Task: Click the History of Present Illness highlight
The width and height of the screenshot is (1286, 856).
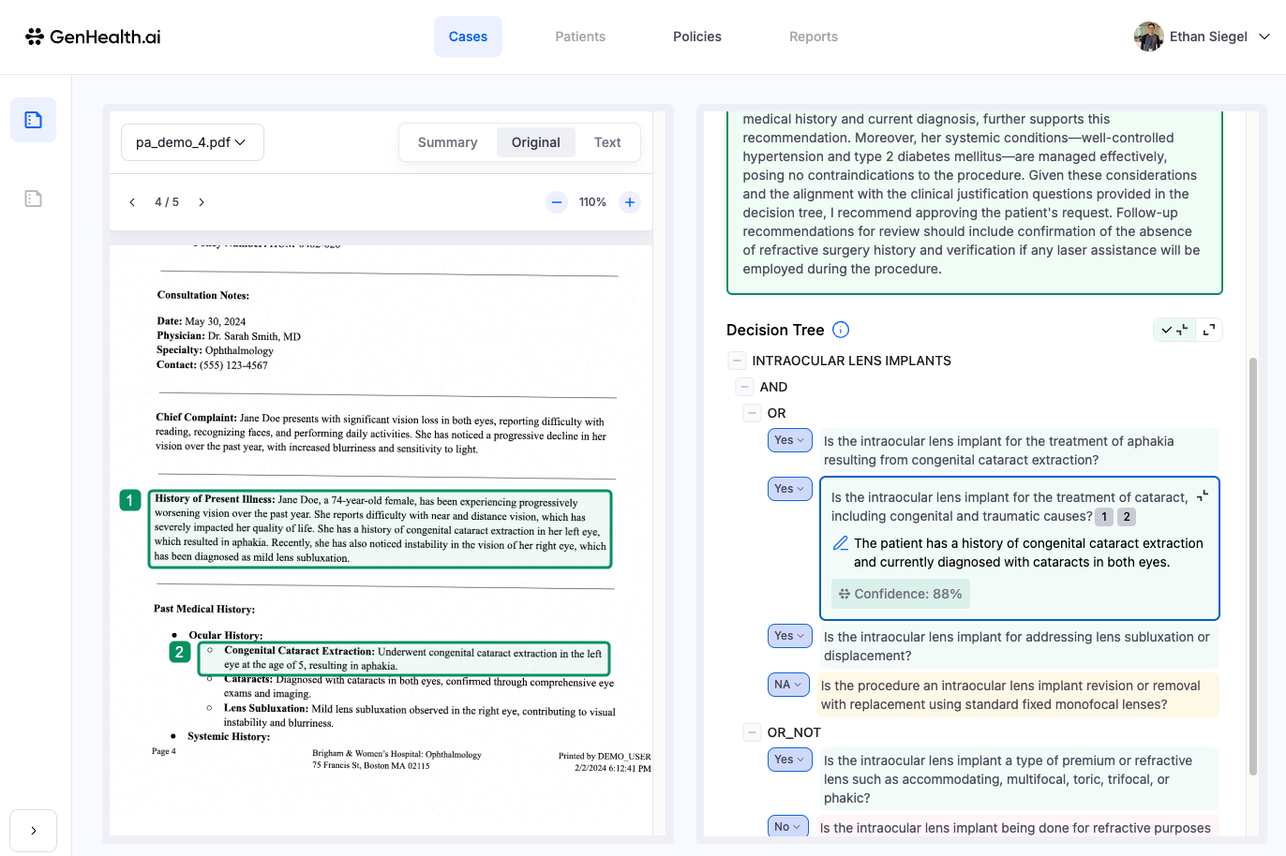Action: 380,529
